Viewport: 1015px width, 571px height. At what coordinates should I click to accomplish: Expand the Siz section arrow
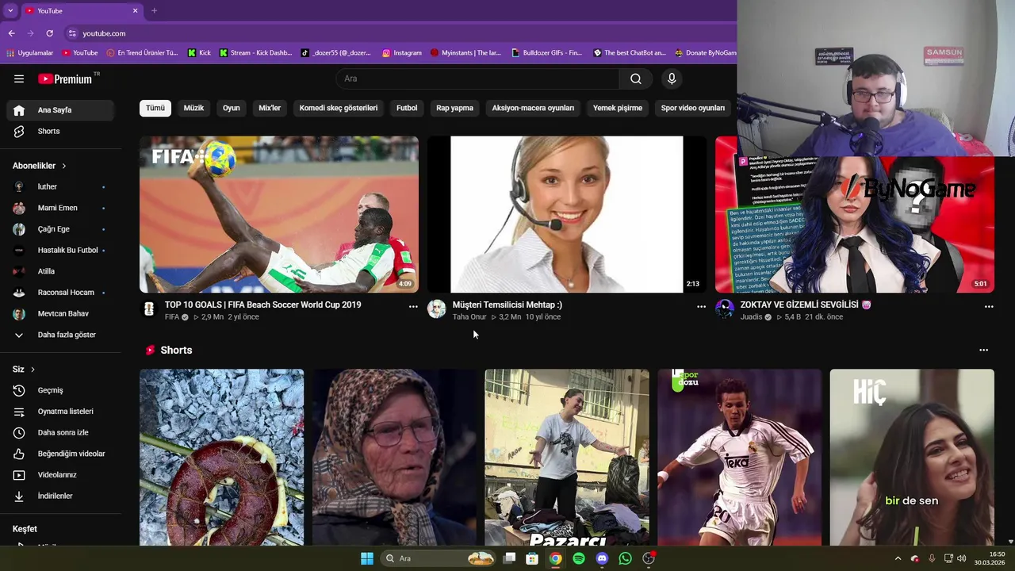33,370
